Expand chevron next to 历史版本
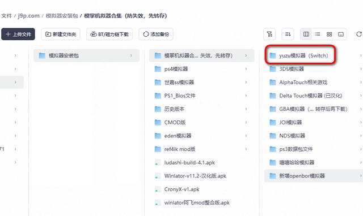Screen dimensions: 363x216 point(246,109)
